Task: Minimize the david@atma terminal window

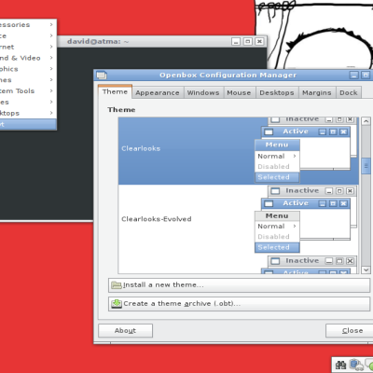Action: pyautogui.click(x=236, y=41)
